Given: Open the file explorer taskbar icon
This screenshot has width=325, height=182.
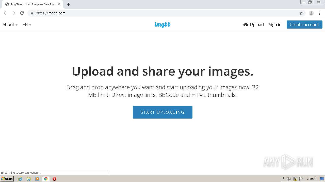Looking at the screenshot, I should [x=29, y=179].
